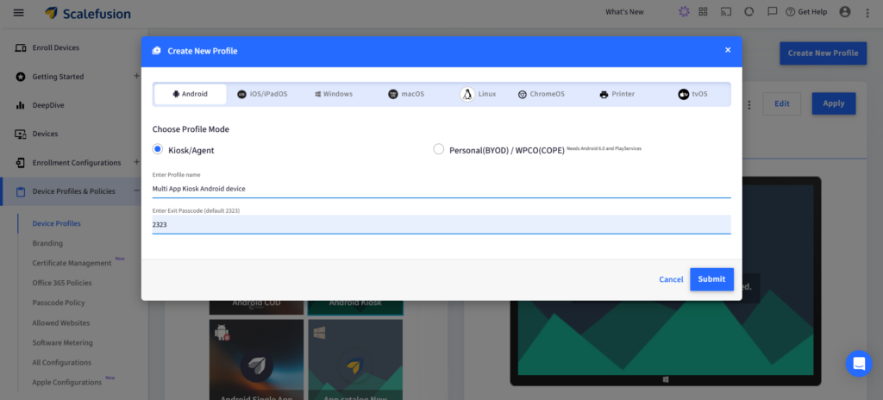Switch to the tvOS tab
Viewport: 883px width, 400px height.
click(692, 94)
